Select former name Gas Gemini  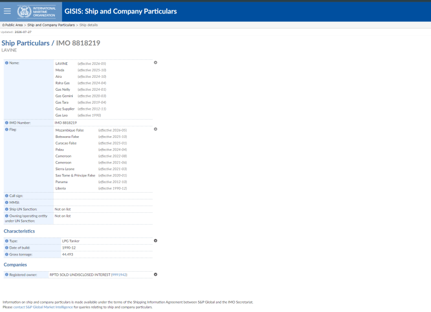64,96
